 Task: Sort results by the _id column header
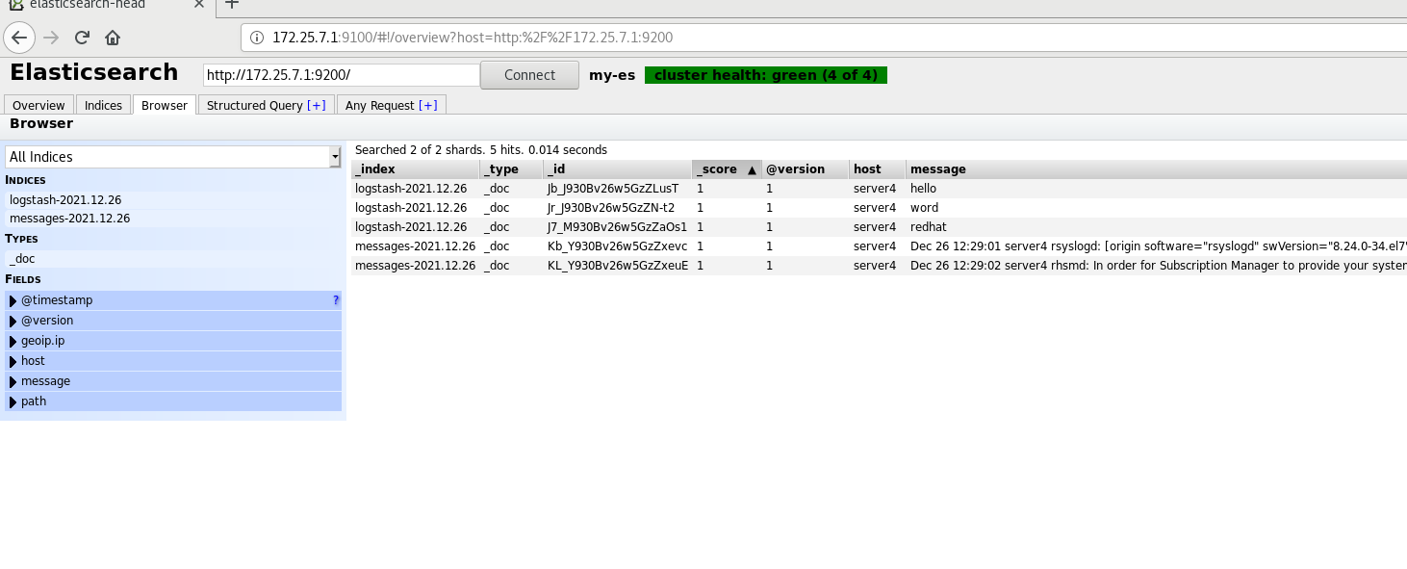[617, 169]
